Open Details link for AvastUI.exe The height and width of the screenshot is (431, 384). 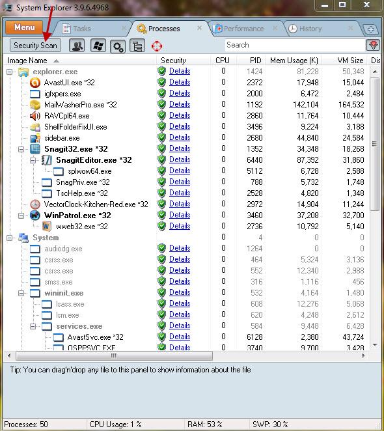[x=180, y=82]
